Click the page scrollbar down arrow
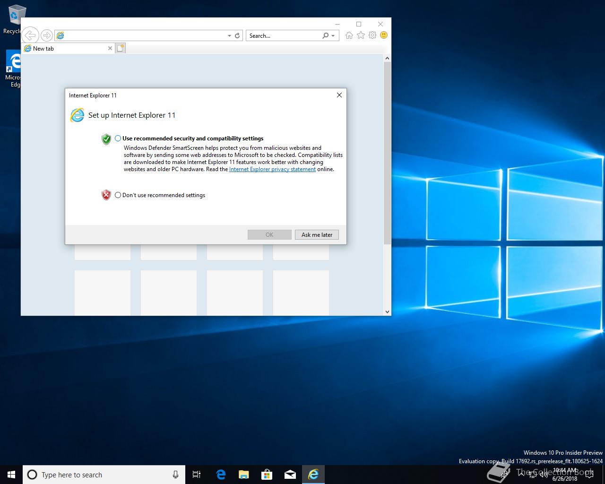 387,311
